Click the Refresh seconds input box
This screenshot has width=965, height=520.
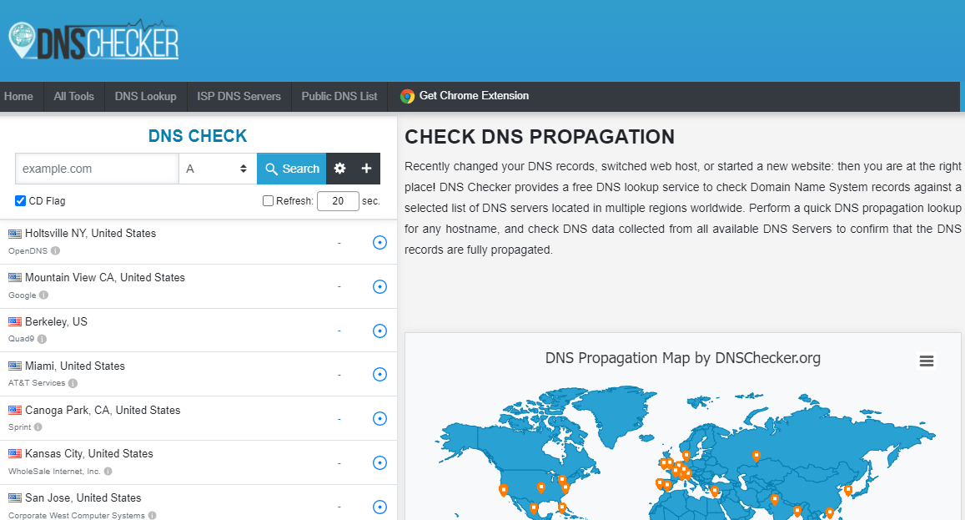[338, 201]
